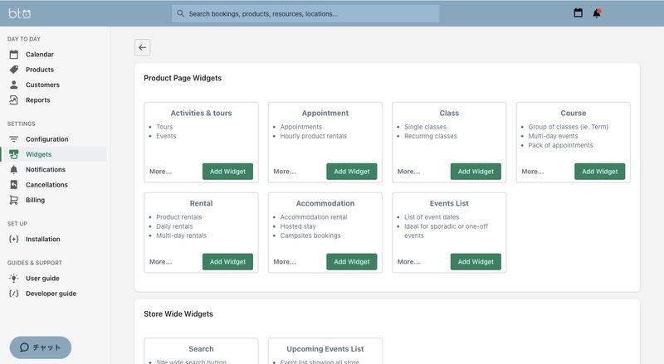664x364 pixels.
Task: Open the calendar icon in top bar
Action: pos(578,13)
